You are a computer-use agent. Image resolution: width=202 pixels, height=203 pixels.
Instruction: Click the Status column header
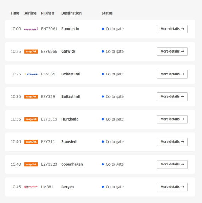coord(107,13)
